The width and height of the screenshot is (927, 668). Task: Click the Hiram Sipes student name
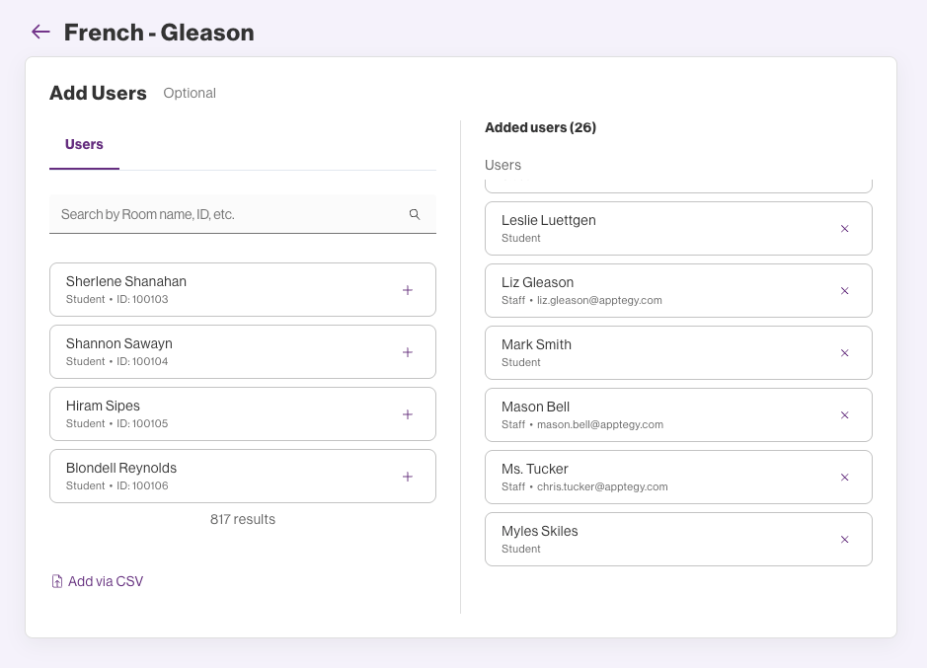[x=103, y=407]
